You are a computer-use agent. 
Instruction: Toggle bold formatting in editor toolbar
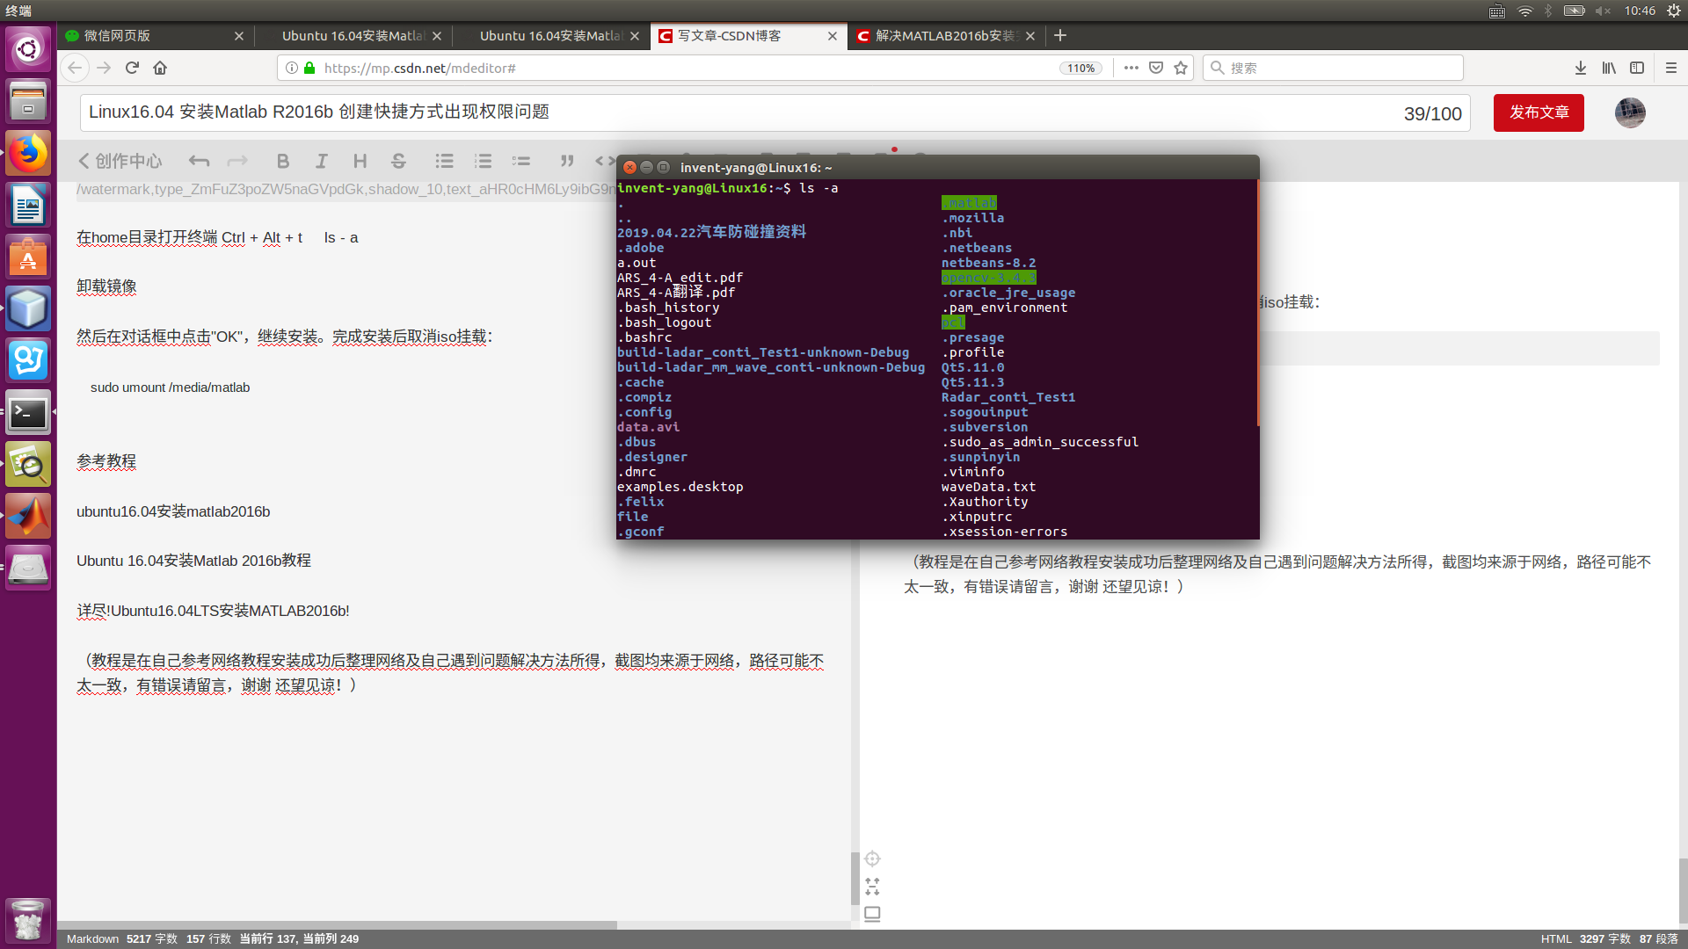pyautogui.click(x=282, y=161)
